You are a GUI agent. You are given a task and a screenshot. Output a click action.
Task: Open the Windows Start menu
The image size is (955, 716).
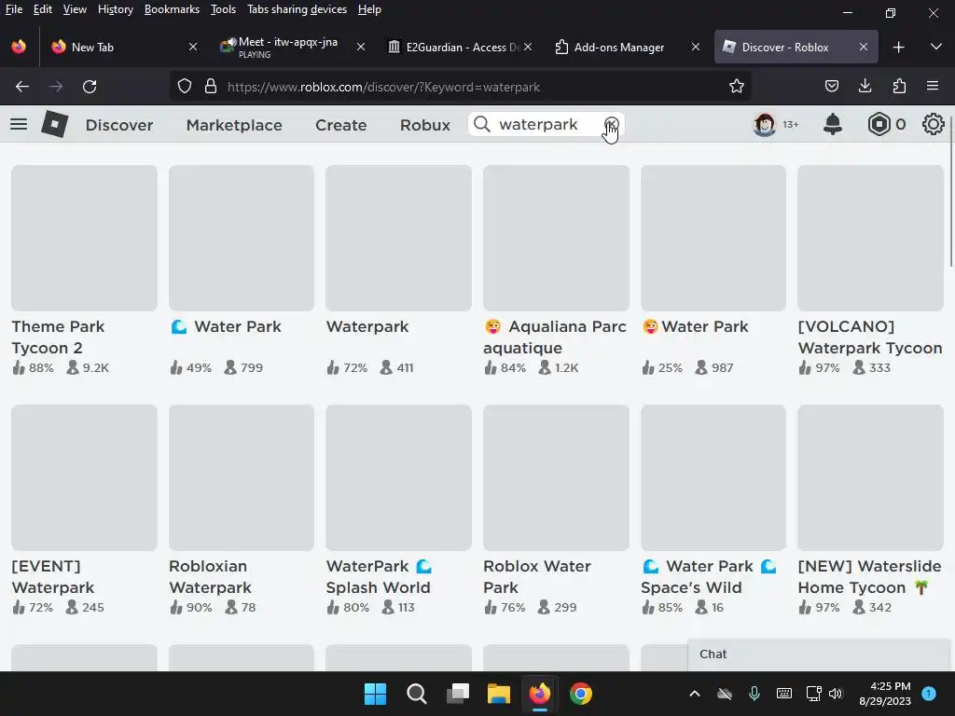click(375, 694)
